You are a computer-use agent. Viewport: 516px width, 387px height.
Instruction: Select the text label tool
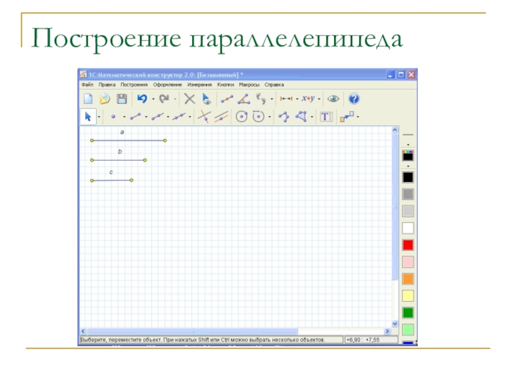point(326,117)
